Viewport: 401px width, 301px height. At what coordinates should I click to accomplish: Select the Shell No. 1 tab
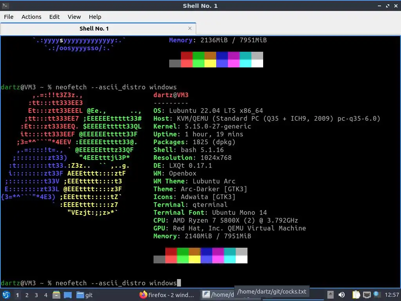click(x=98, y=28)
